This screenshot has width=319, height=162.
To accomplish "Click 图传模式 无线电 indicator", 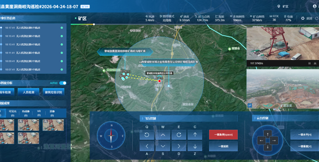I will [167, 18].
